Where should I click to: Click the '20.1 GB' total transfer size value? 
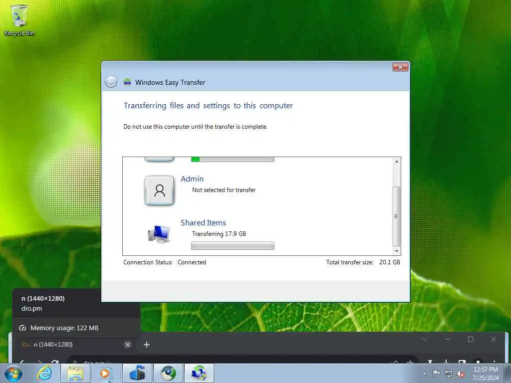[389, 262]
